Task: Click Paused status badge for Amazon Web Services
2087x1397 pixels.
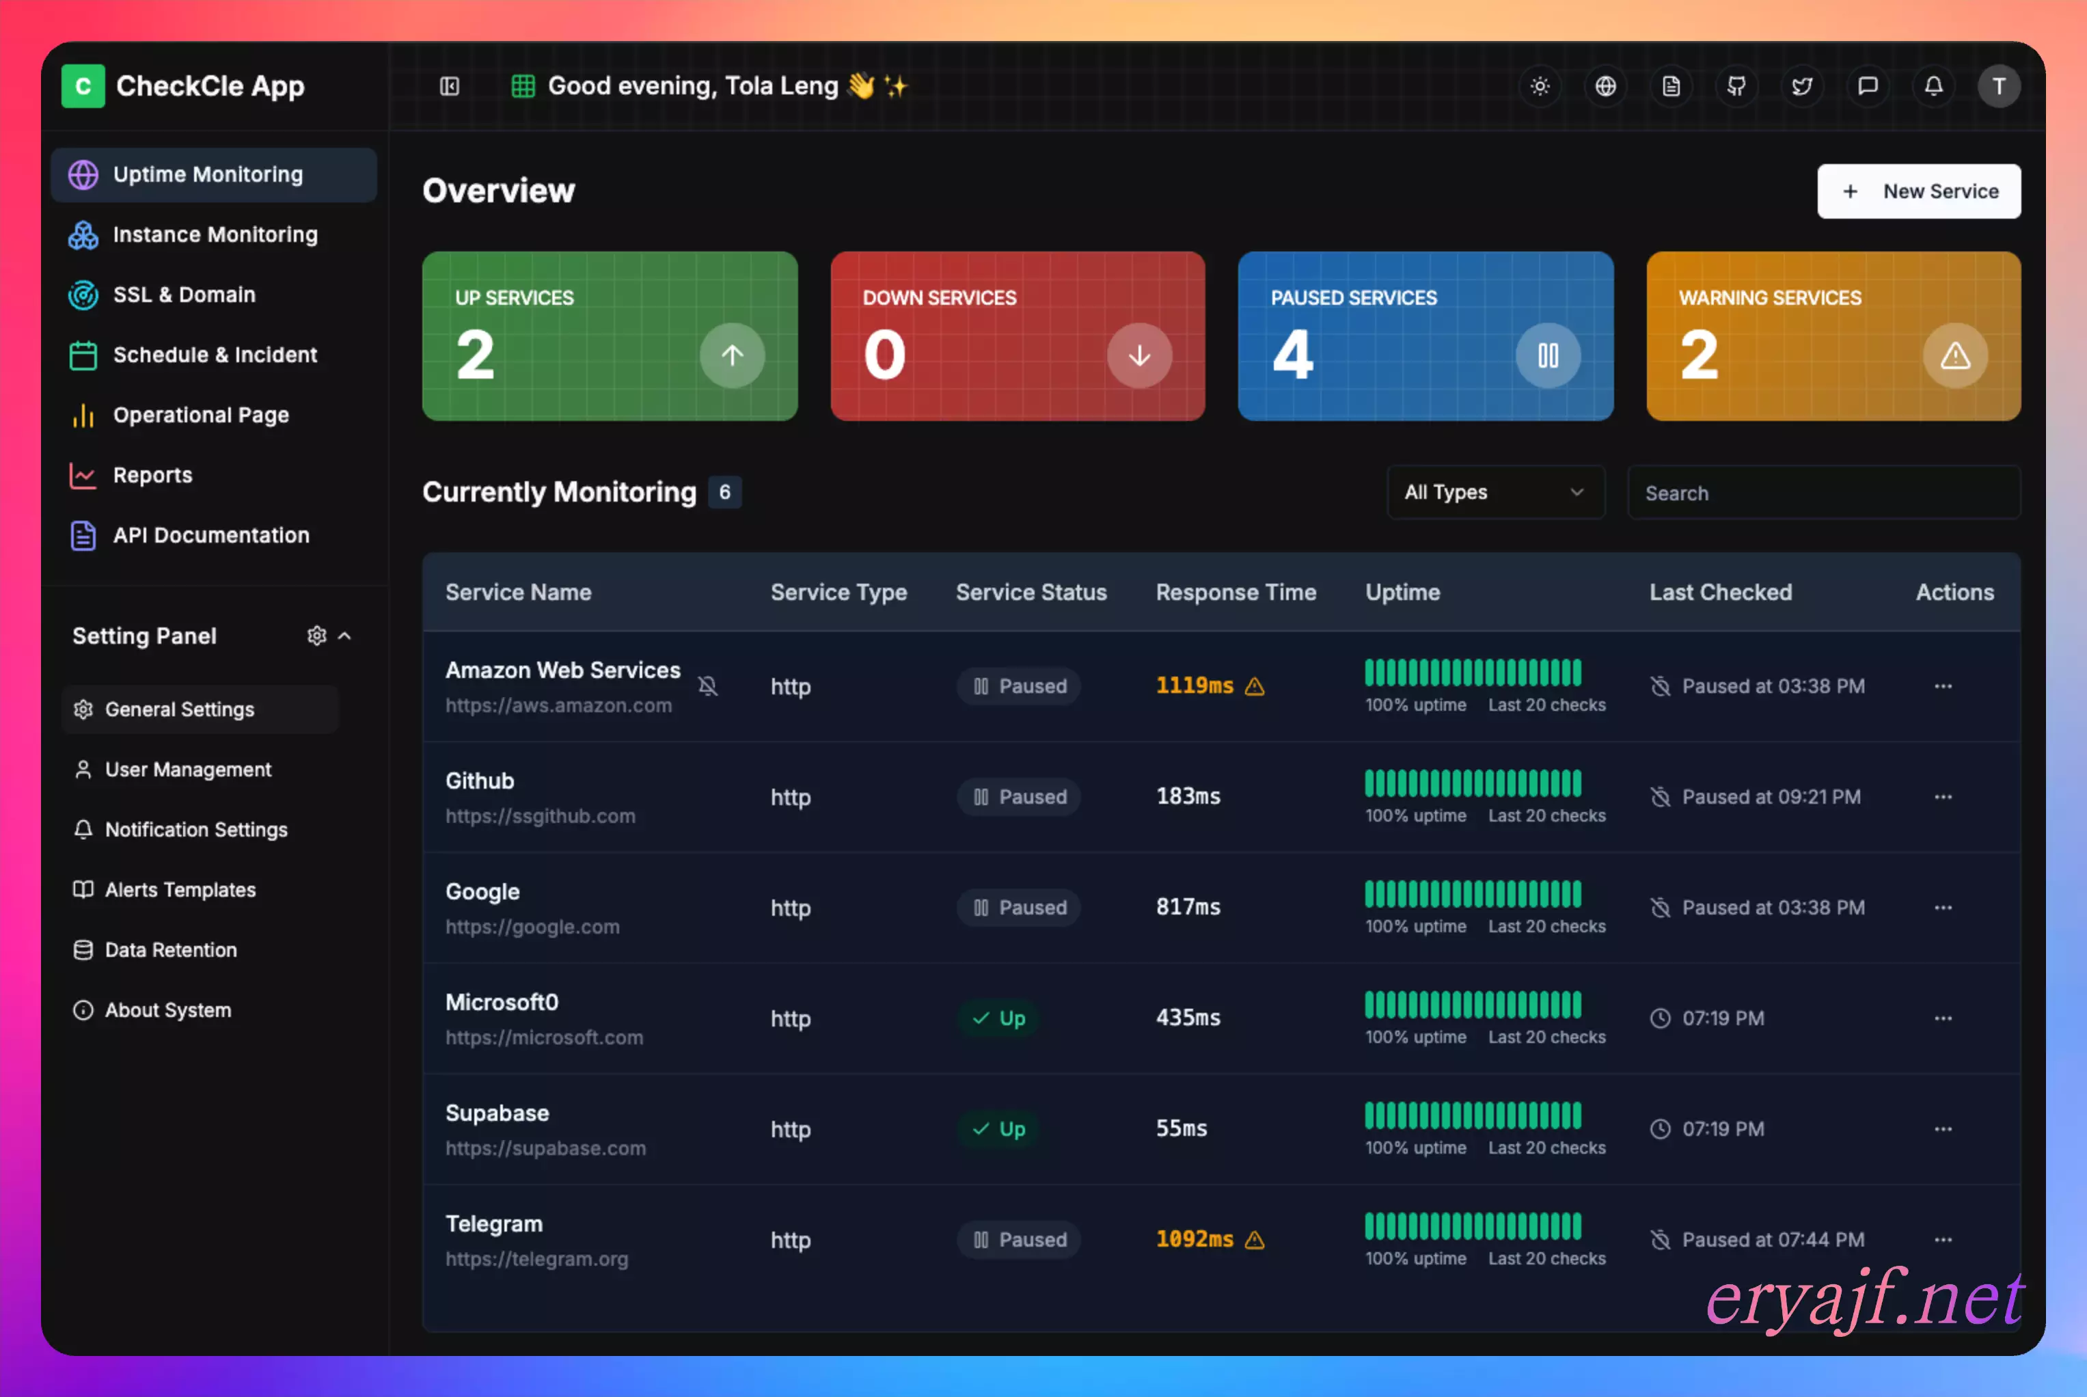Action: 1019,686
